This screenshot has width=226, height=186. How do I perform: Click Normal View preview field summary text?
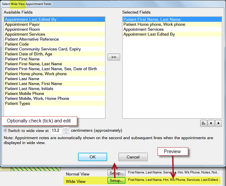(174, 172)
